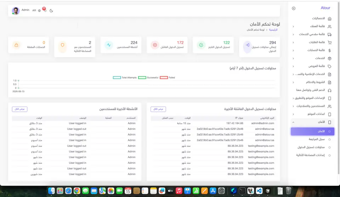Open محاولات تسجيل الدخول sidebar item
Viewport: 340px width, 197px height.
(311, 147)
